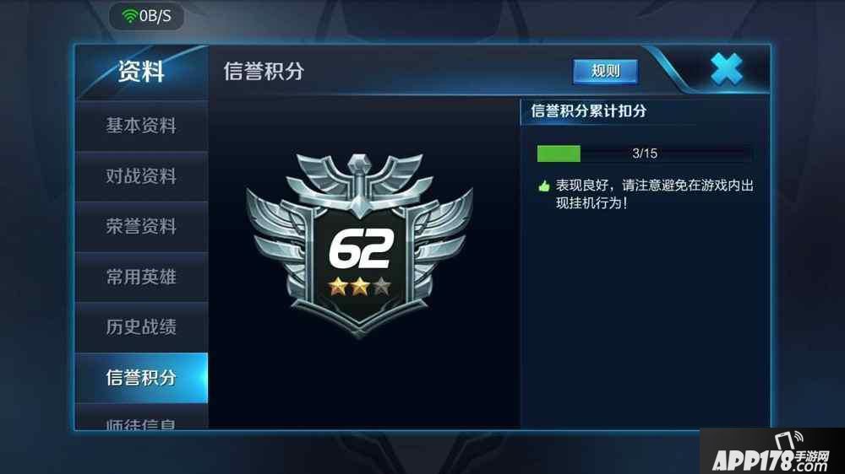This screenshot has height=474, width=845.
Task: Click the wifi signal icon
Action: (129, 16)
